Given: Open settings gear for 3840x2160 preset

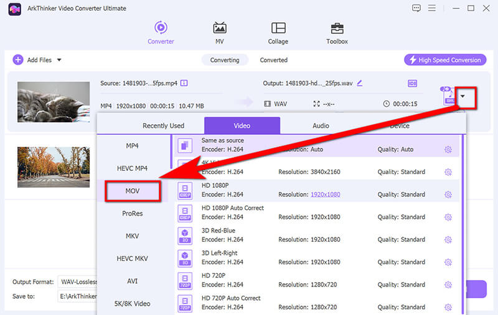Looking at the screenshot, I should pos(448,171).
